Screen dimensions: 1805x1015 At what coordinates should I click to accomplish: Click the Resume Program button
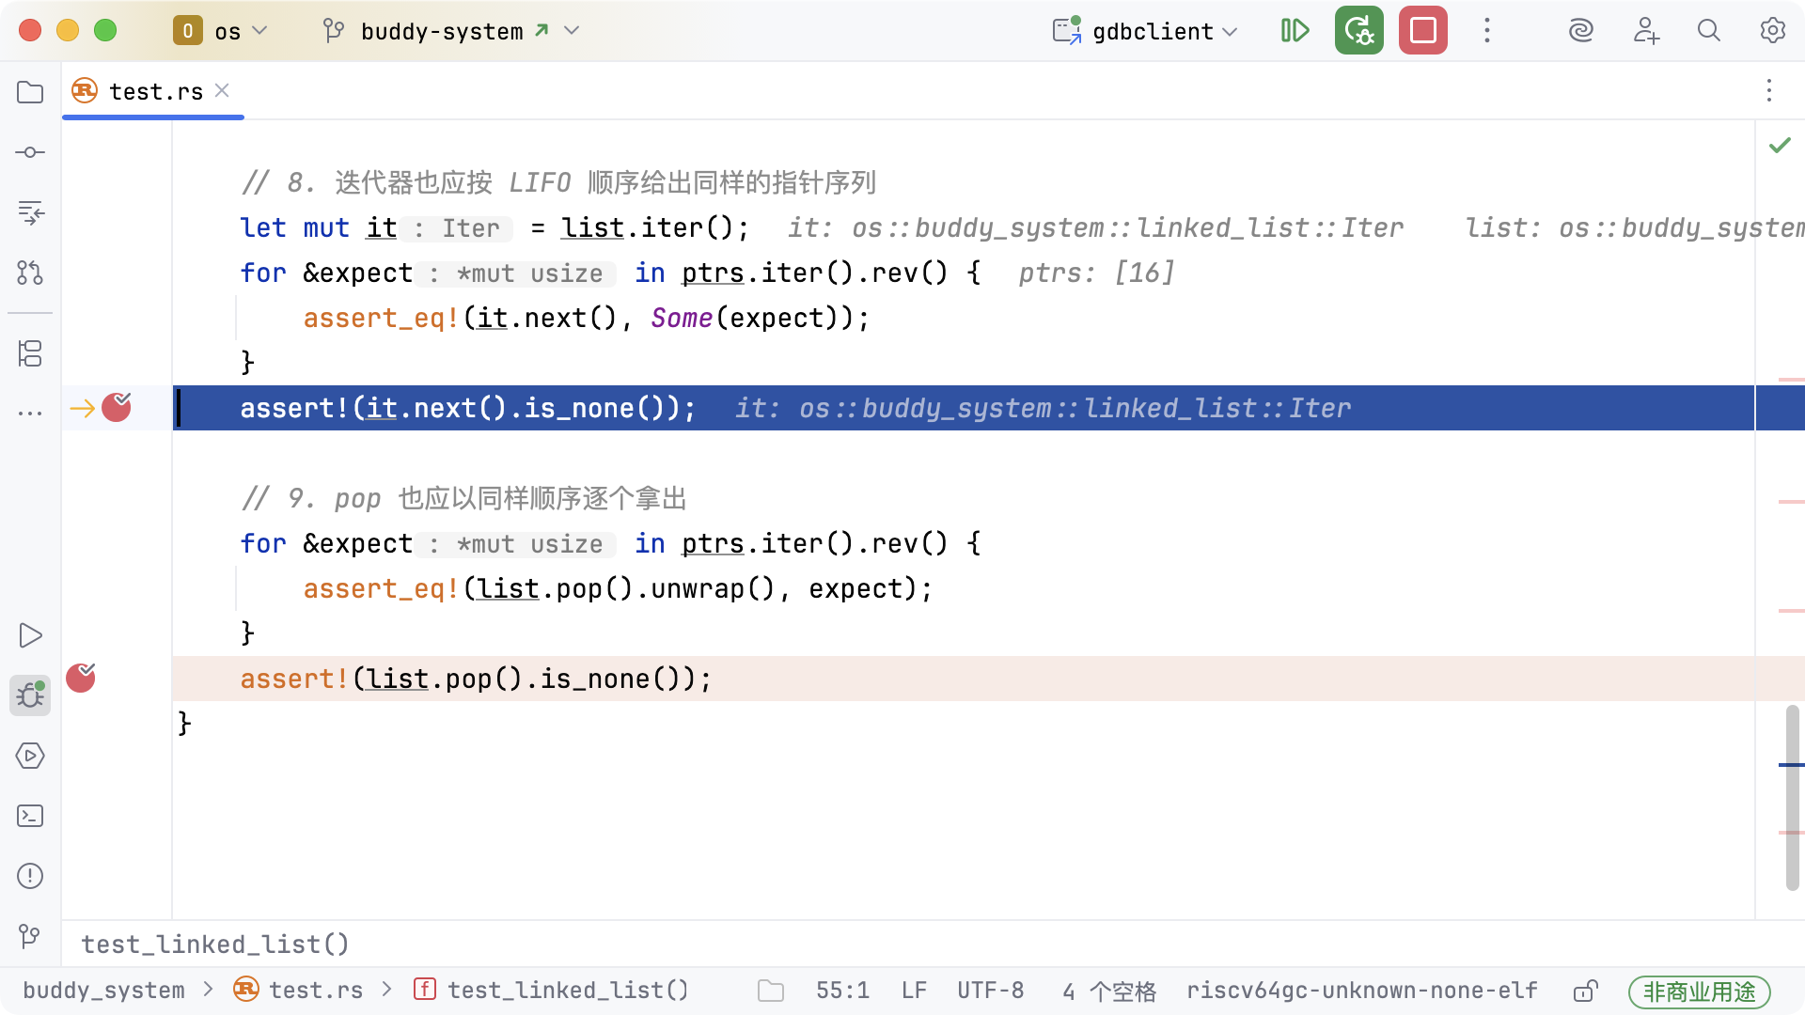(1295, 31)
